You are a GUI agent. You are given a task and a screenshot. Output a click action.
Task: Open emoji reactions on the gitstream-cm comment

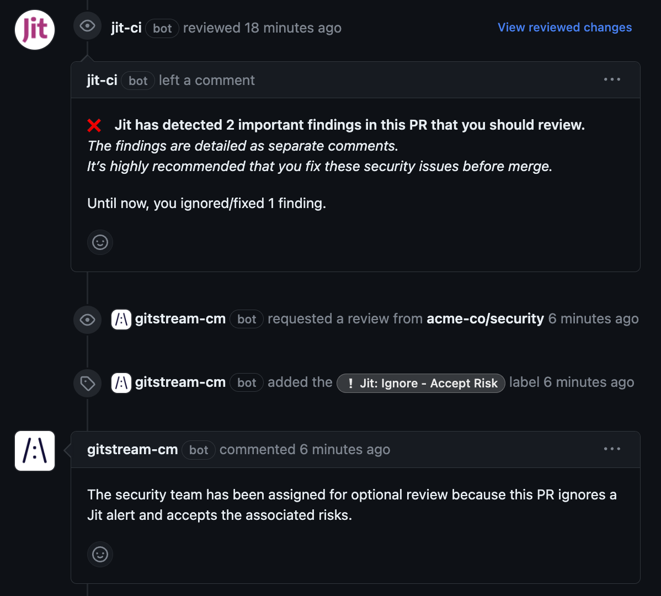[x=100, y=554]
